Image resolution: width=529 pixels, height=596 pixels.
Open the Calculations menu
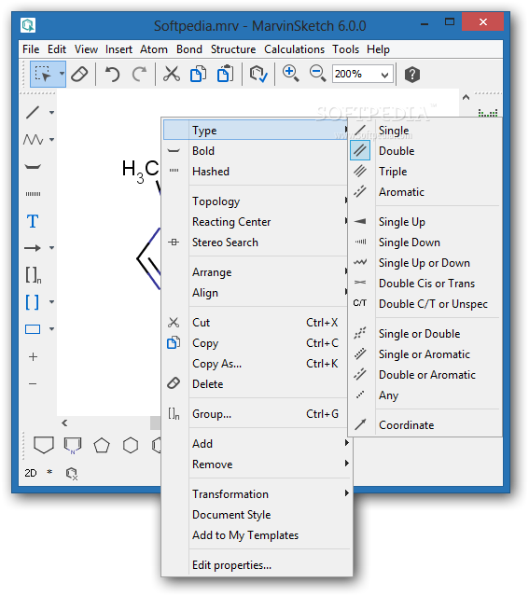(294, 49)
